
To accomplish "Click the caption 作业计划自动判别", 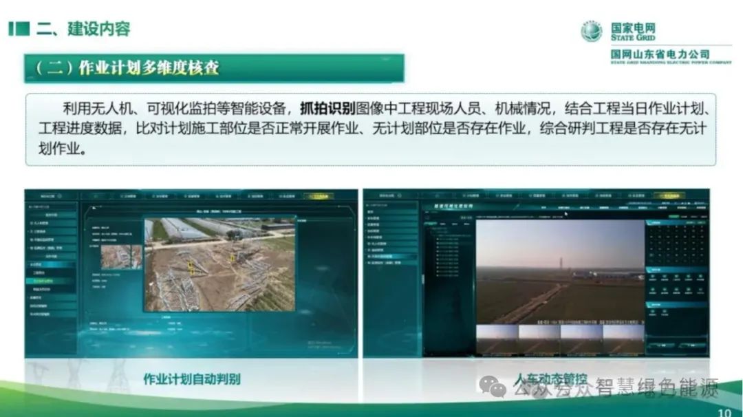I will [192, 379].
